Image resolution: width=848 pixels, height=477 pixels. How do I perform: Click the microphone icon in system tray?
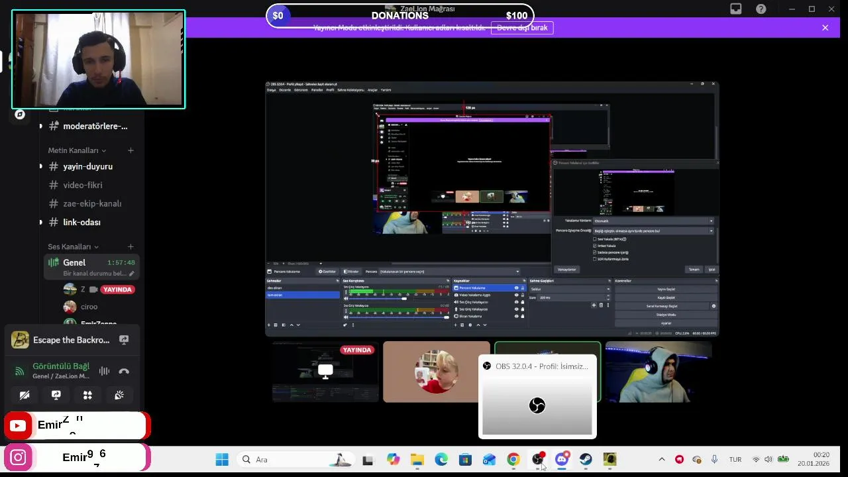click(x=714, y=459)
